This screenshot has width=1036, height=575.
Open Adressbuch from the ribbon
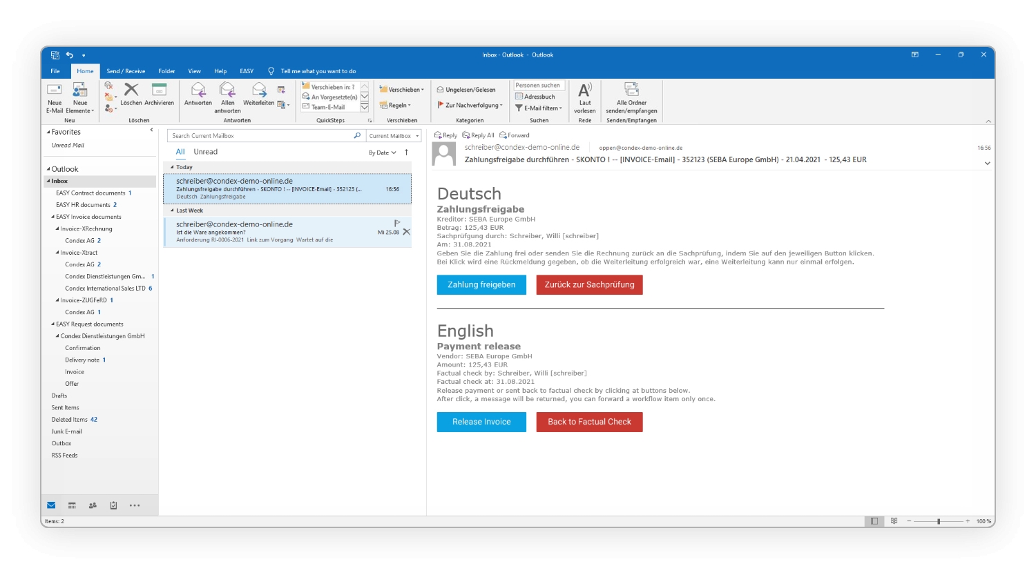click(535, 97)
